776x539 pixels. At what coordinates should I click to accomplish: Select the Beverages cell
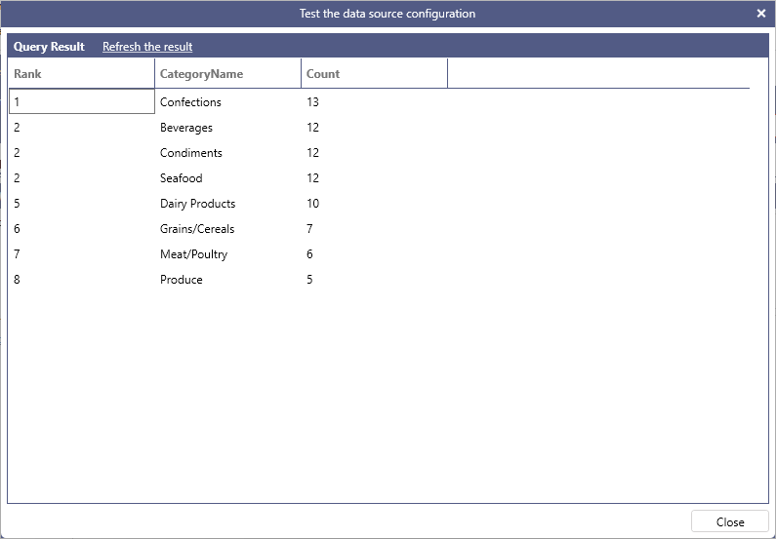coord(227,128)
